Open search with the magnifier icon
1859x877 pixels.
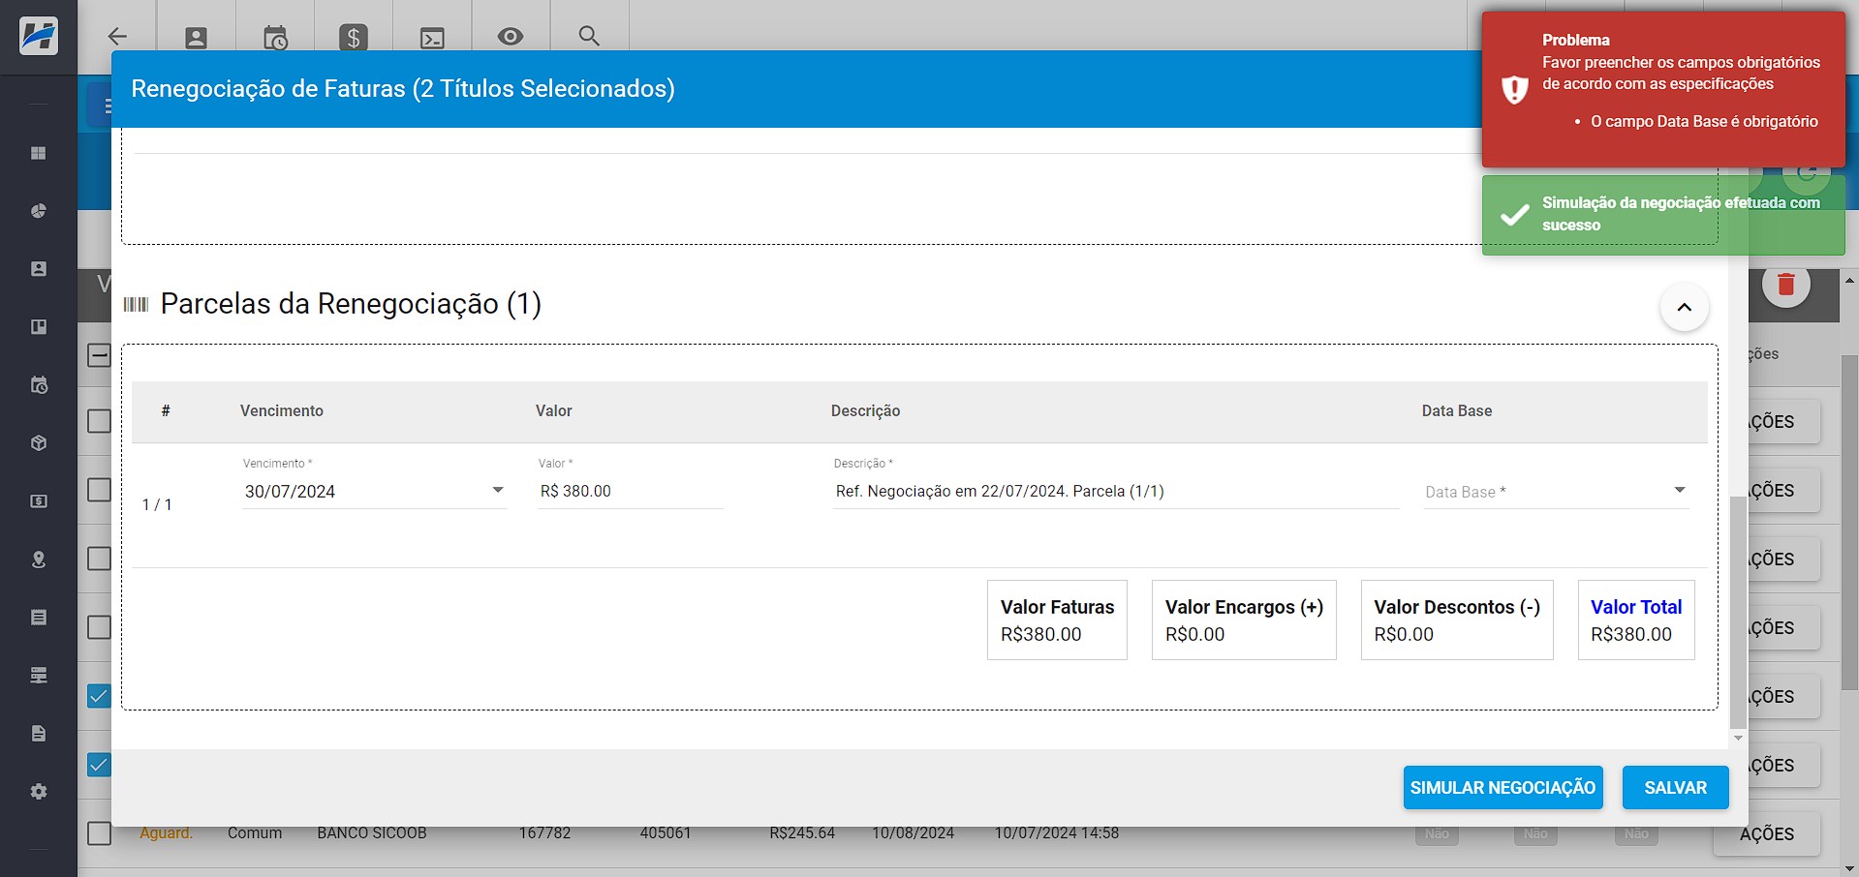589,36
